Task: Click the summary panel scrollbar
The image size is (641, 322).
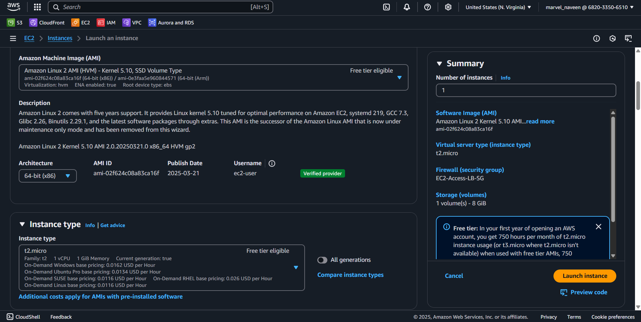Action: coord(613,169)
